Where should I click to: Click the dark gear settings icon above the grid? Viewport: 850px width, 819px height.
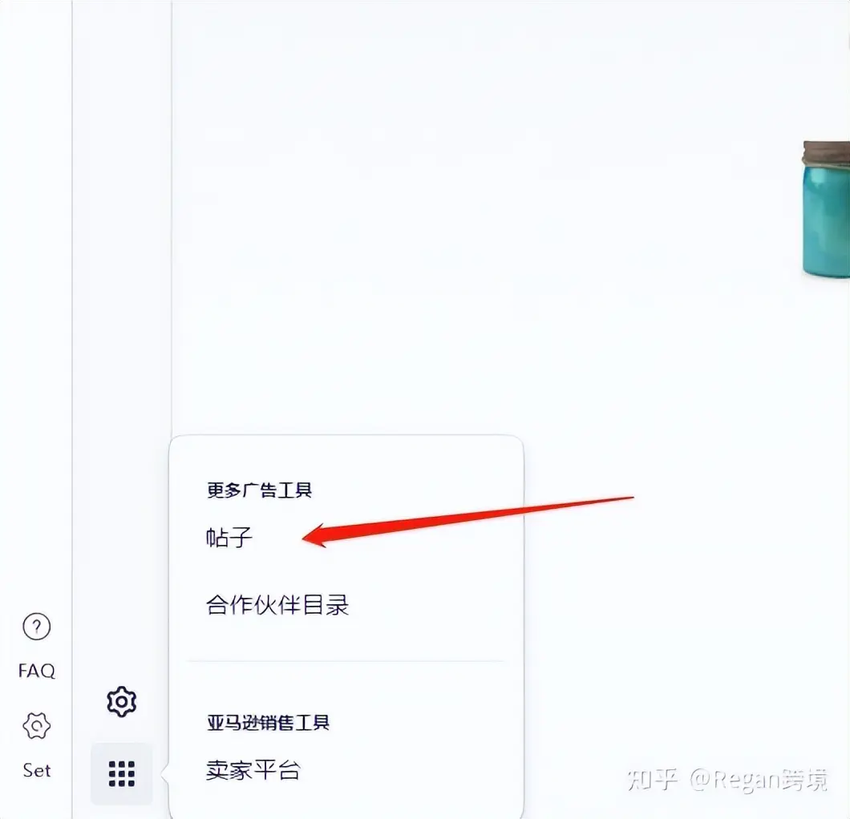click(x=121, y=702)
